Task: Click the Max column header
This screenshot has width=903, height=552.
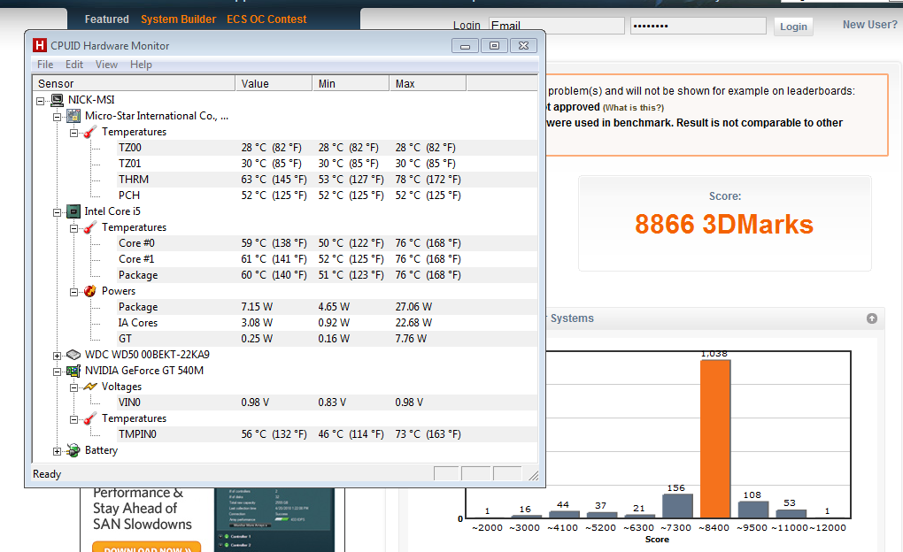Action: [428, 83]
